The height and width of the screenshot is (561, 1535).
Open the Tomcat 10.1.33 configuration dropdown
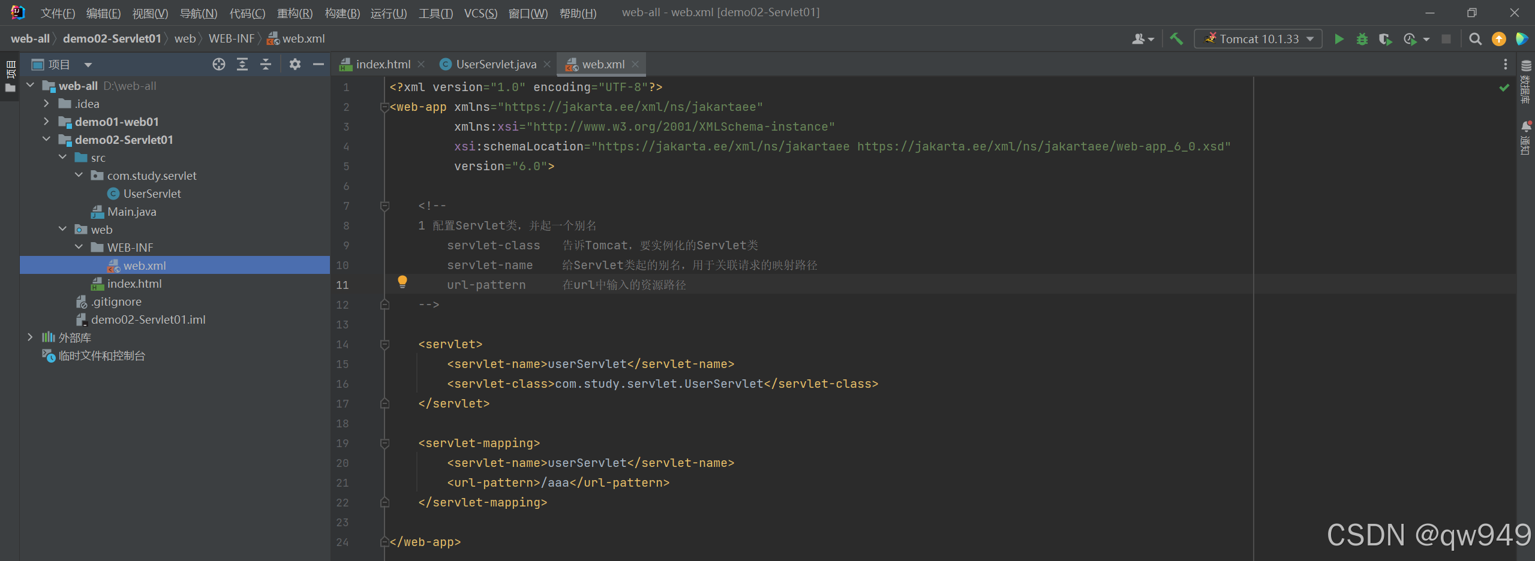point(1309,38)
